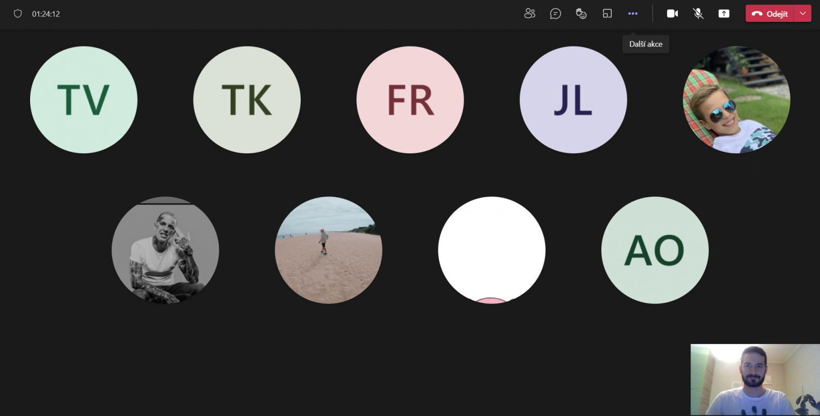Click the self-view video preview
The height and width of the screenshot is (416, 820).
755,379
